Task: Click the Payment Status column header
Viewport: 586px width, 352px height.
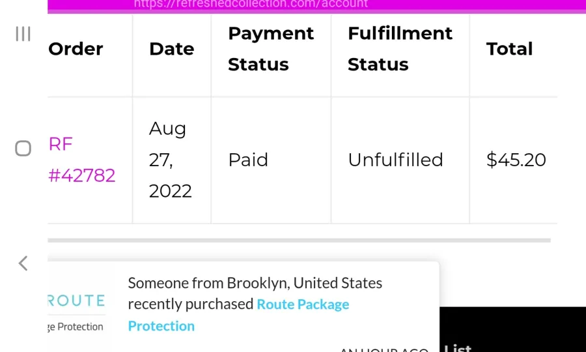Action: [x=271, y=49]
